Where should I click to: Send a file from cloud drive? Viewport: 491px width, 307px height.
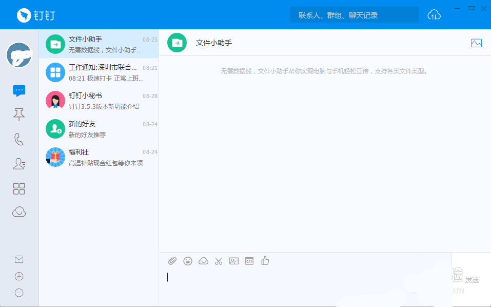pyautogui.click(x=203, y=261)
